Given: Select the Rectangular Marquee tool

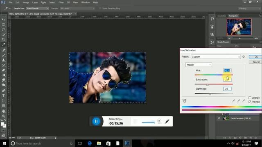Looking at the screenshot, I should click(x=3, y=24).
